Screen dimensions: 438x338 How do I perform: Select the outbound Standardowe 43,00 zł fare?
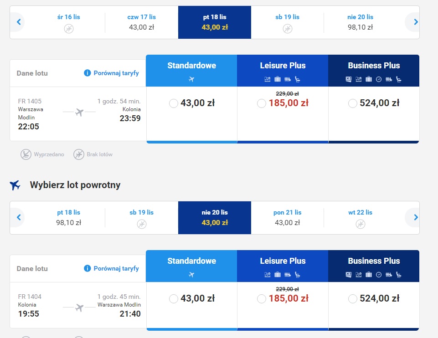point(174,103)
